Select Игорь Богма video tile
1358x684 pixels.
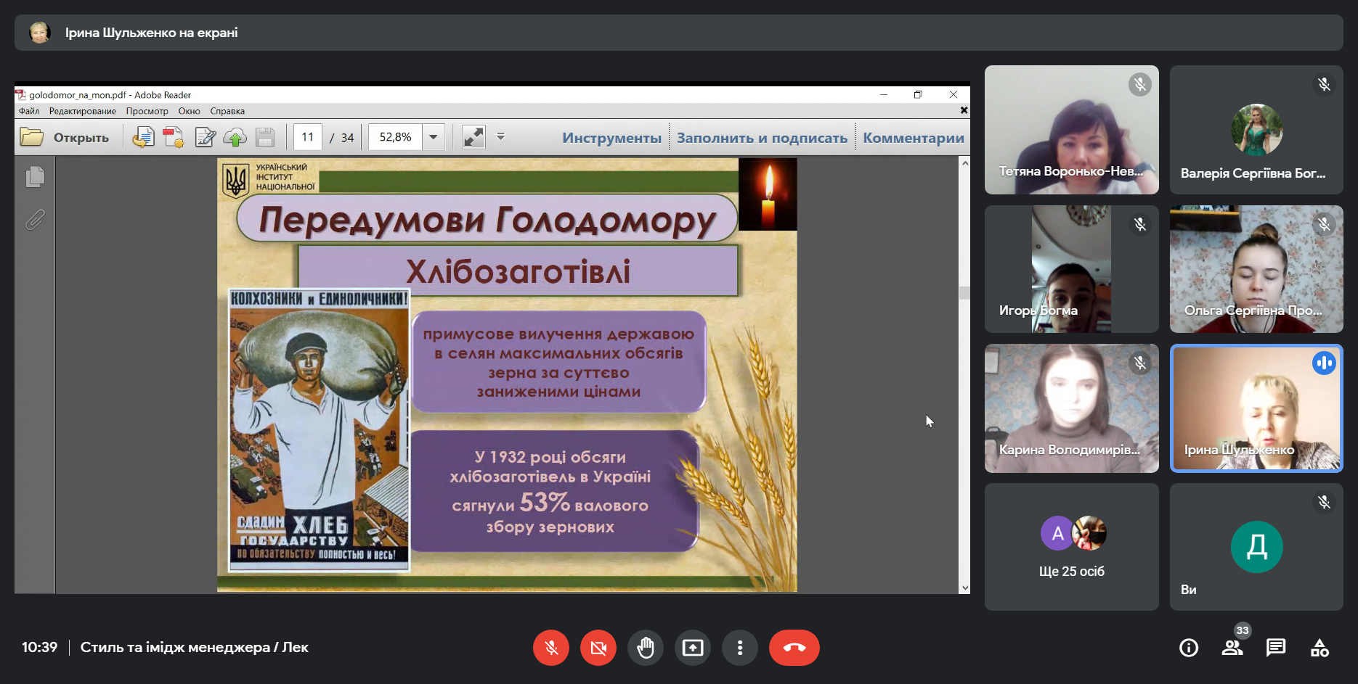[1071, 269]
